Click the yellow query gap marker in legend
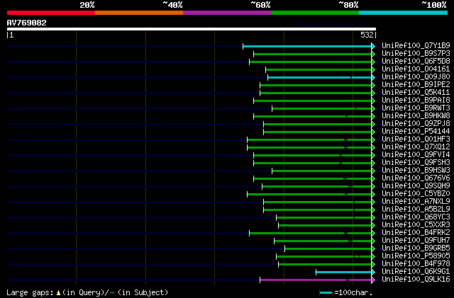The height and width of the screenshot is (298, 454). [x=58, y=293]
